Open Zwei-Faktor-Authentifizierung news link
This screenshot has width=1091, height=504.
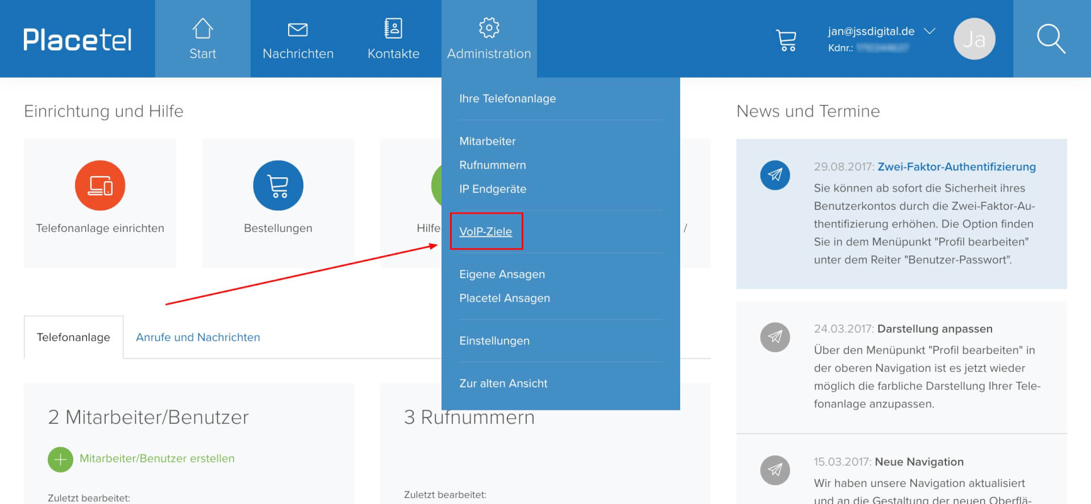(956, 166)
